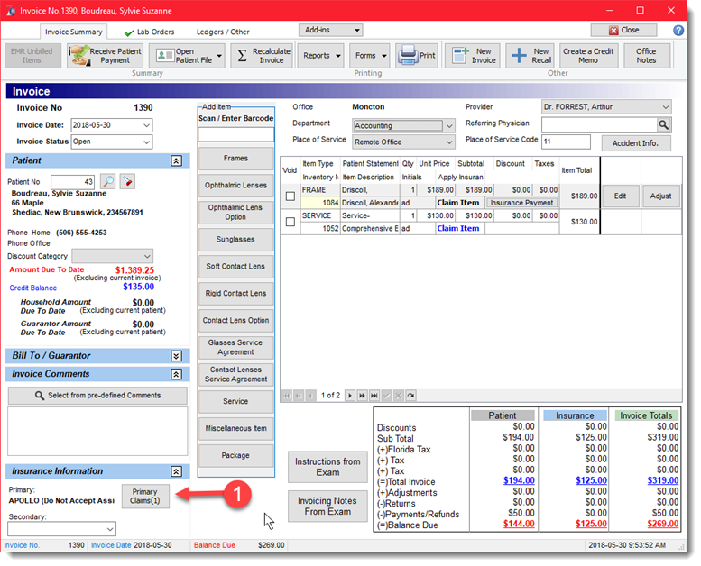Open the Invoice Status dropdown
701x566 pixels.
pyautogui.click(x=146, y=141)
